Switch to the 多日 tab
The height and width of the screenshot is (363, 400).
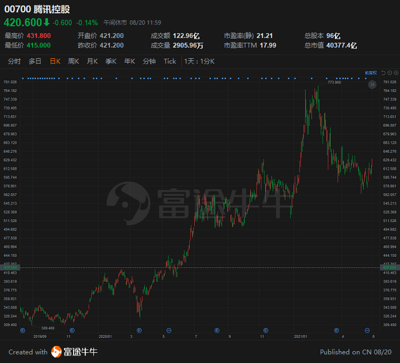coord(35,61)
